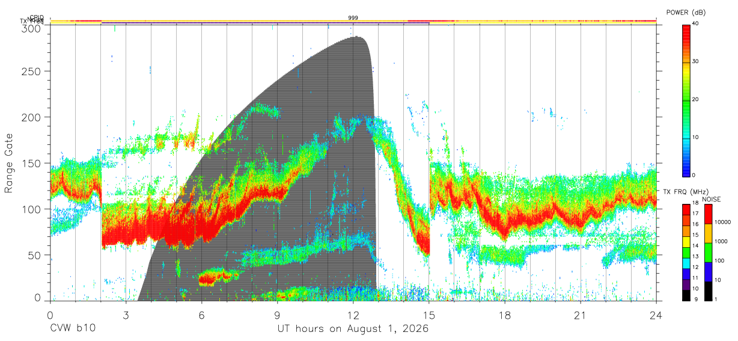Click the 200 label on Range Gate axis

[x=32, y=117]
